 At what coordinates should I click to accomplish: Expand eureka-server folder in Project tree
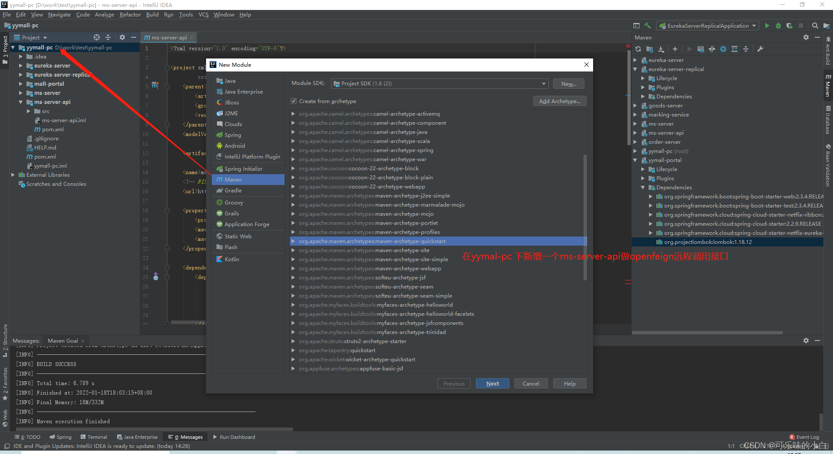tap(20, 66)
